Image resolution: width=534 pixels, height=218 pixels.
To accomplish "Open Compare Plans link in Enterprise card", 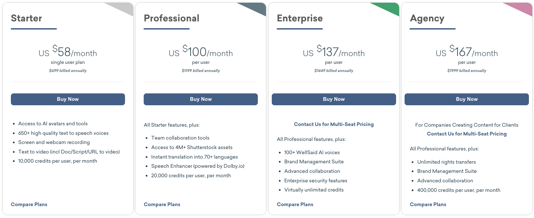I will point(295,204).
